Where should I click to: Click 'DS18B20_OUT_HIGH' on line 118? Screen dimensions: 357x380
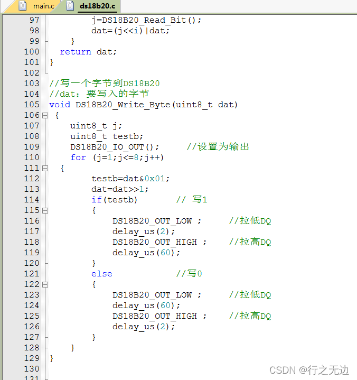click(155, 242)
